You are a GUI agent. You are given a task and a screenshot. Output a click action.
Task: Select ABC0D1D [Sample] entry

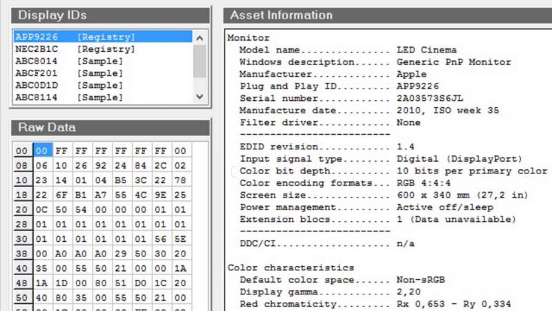click(x=103, y=85)
